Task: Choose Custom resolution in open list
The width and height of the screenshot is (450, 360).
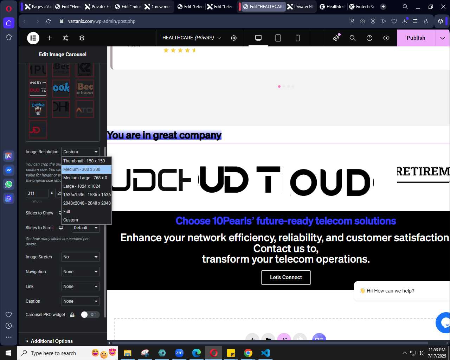Action: click(x=86, y=220)
